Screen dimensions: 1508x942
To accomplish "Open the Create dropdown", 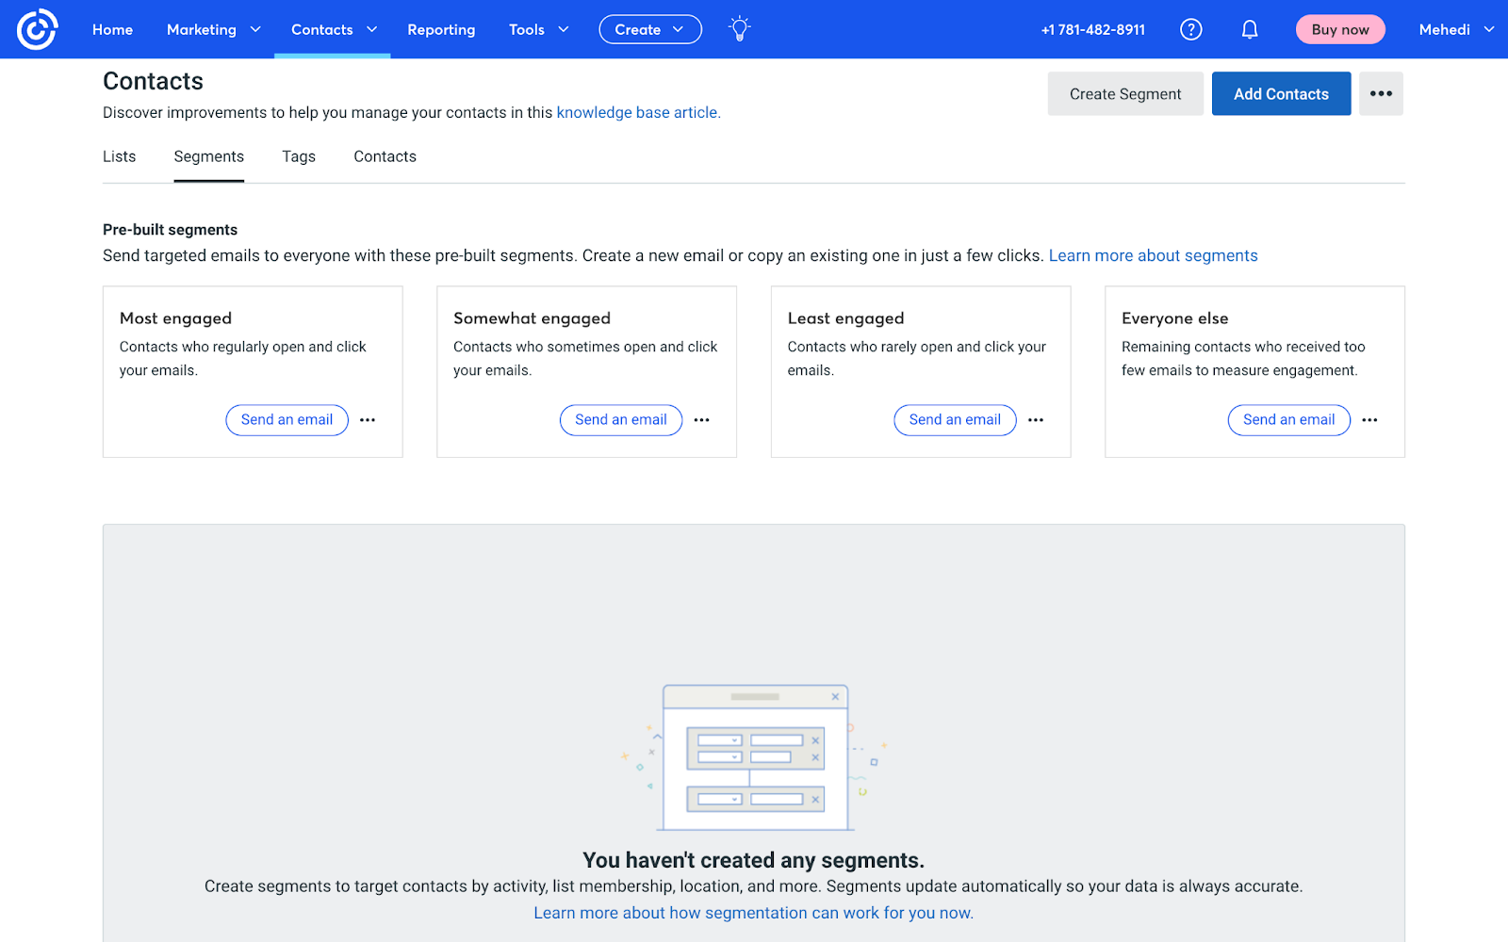I will click(650, 29).
